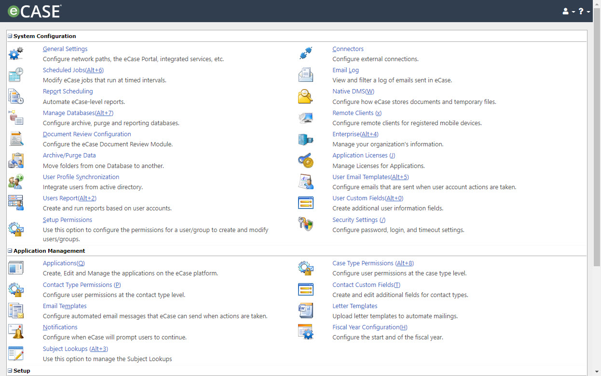Collapse the System Configuration section

10,36
